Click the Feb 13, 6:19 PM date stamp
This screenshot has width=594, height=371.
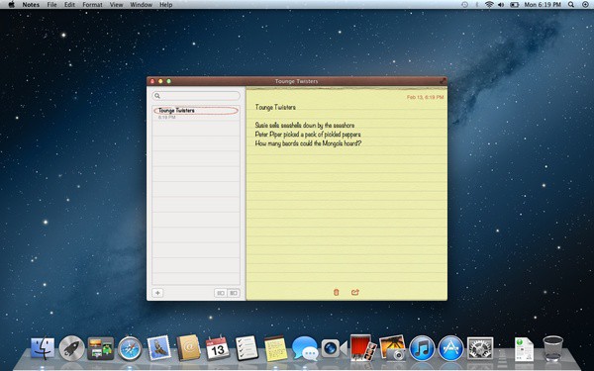click(425, 97)
